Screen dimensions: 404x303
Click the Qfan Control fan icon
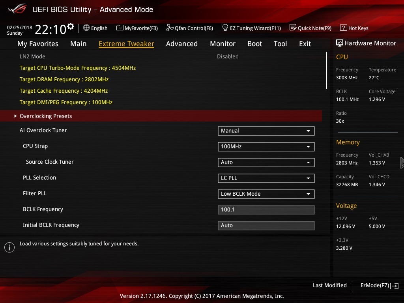click(x=170, y=28)
